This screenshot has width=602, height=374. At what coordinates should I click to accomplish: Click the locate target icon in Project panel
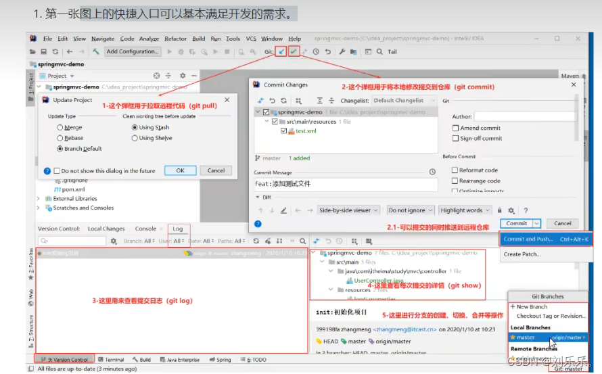[156, 76]
